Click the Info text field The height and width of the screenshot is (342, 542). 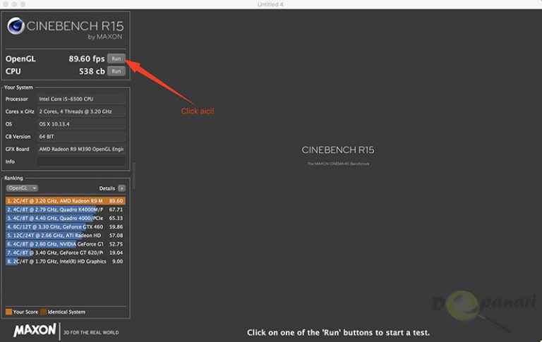(x=81, y=161)
